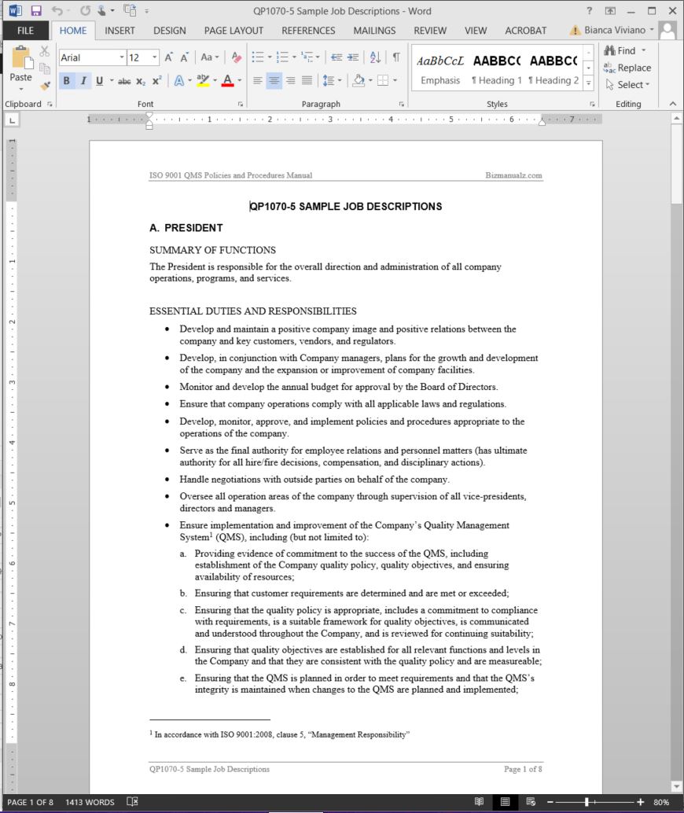The width and height of the screenshot is (684, 813).
Task: Toggle Italic formatting
Action: (x=83, y=80)
